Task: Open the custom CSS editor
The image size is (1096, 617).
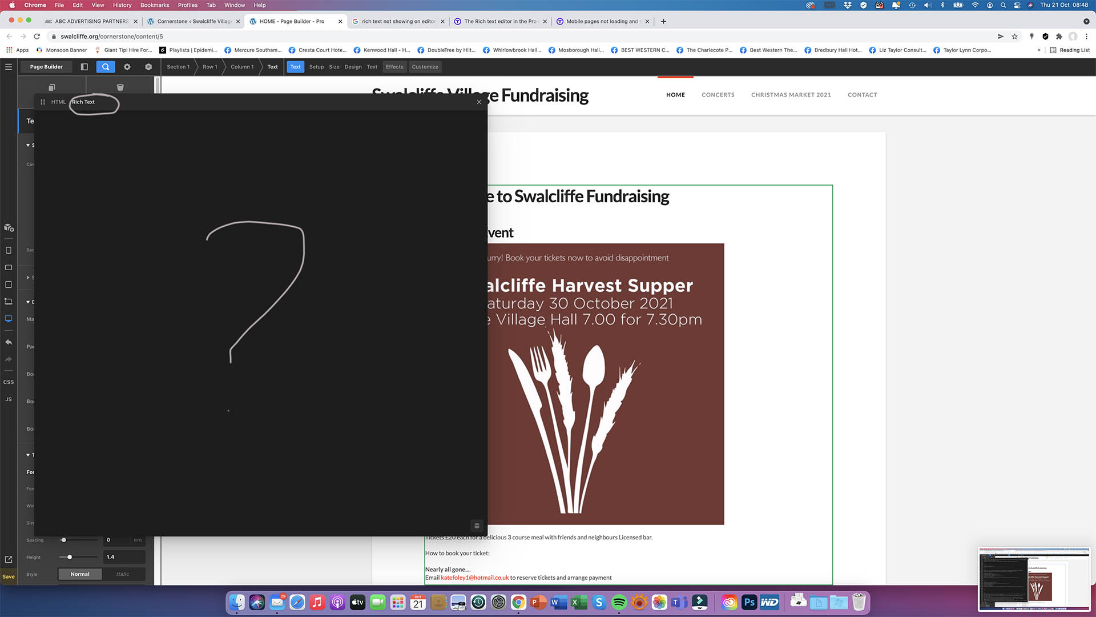Action: tap(9, 382)
